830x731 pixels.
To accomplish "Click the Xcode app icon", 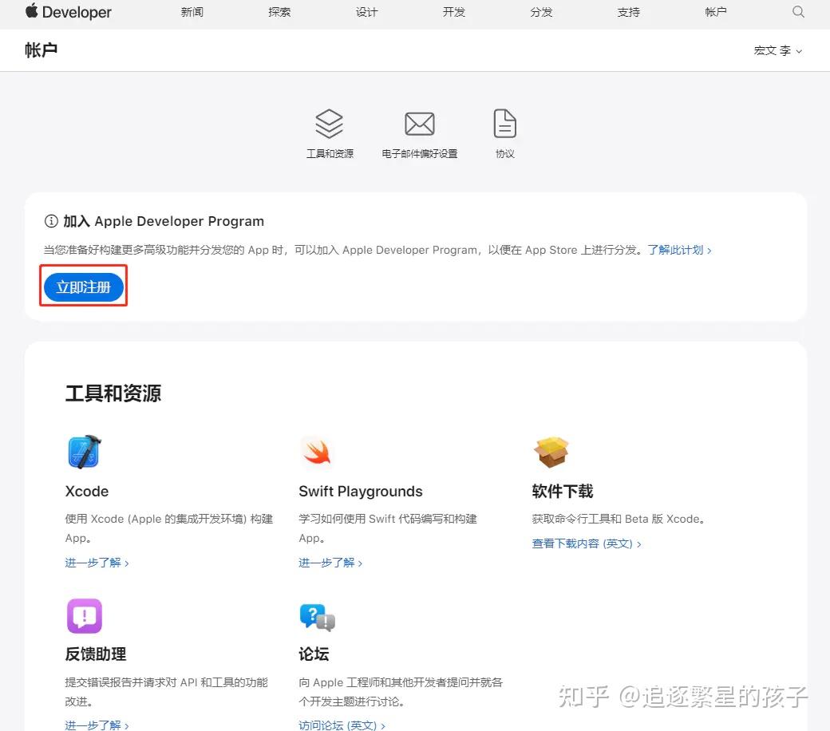I will 84,451.
